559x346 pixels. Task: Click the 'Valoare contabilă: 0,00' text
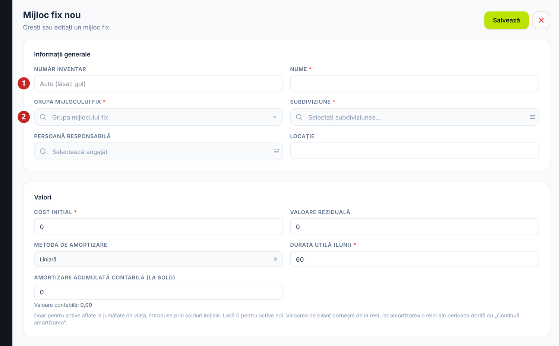(x=63, y=305)
